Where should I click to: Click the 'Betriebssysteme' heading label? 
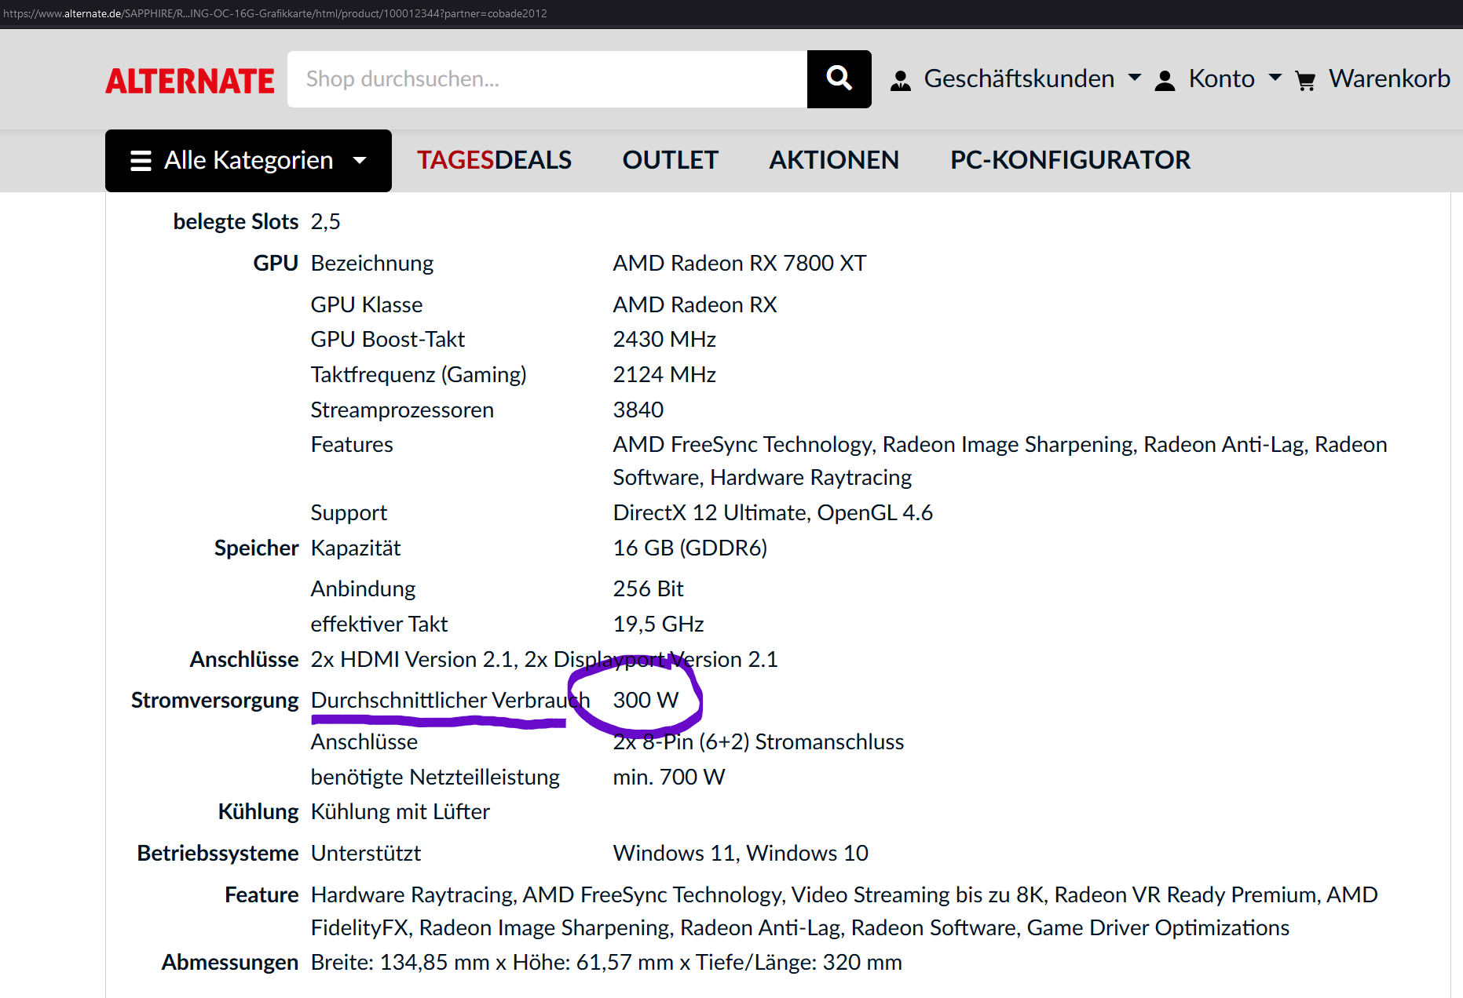[x=218, y=853]
